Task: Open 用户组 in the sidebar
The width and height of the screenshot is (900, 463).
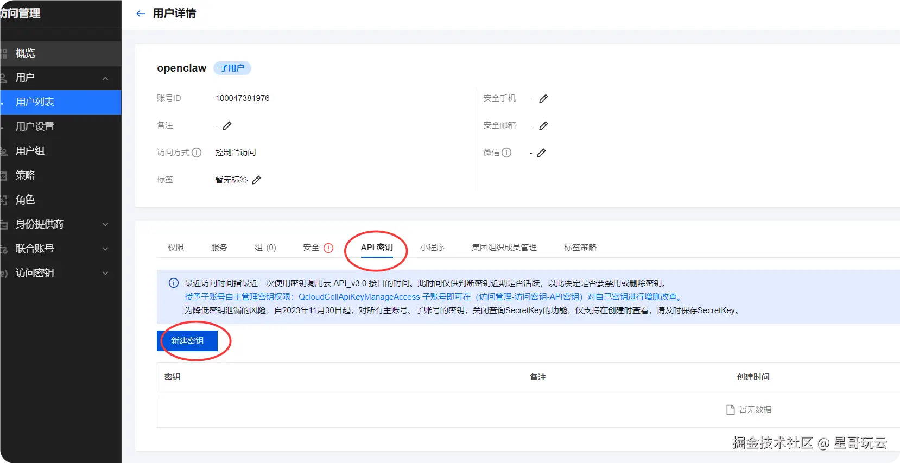Action: pos(61,151)
